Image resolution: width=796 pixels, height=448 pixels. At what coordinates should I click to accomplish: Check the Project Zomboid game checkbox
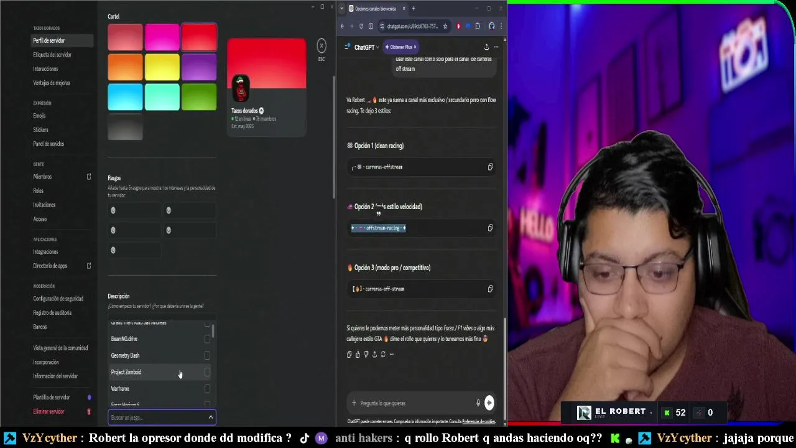pos(207,372)
